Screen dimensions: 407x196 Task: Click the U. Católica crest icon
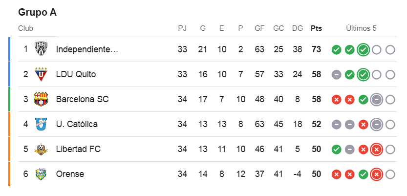coord(41,124)
